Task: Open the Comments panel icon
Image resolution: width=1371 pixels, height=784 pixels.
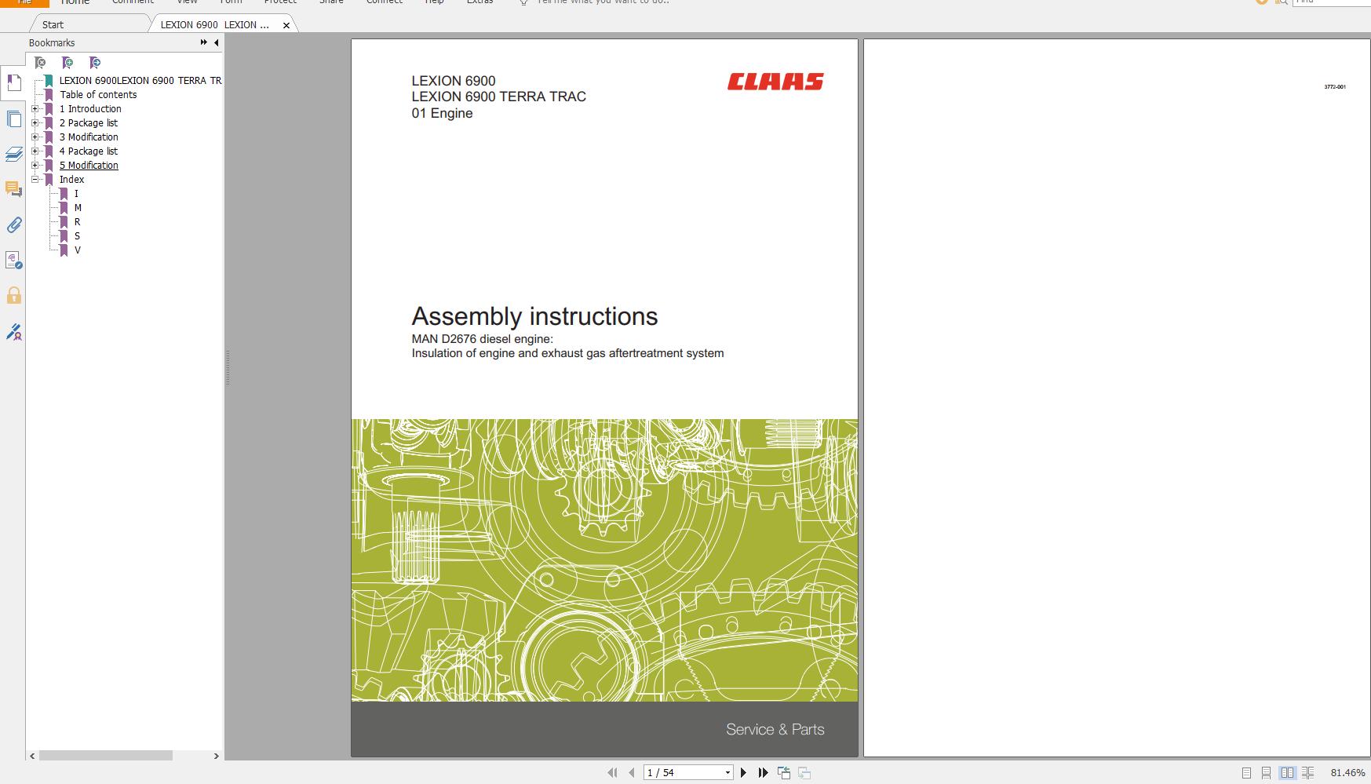Action: [x=13, y=189]
